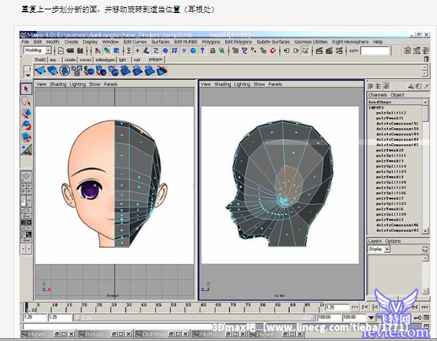Click the Outputs from selection icon

(x=296, y=50)
